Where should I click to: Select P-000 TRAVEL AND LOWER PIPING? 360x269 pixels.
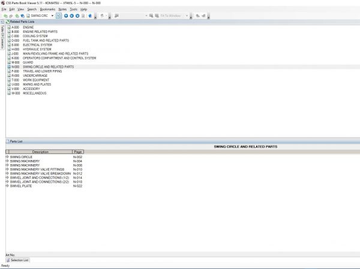(x=34, y=71)
